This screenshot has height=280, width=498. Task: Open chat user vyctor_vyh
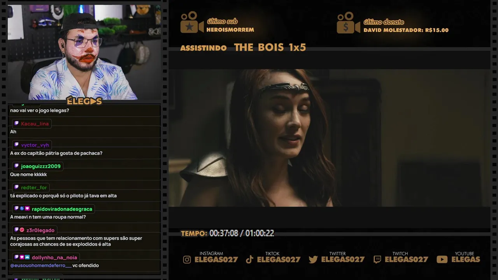(35, 145)
